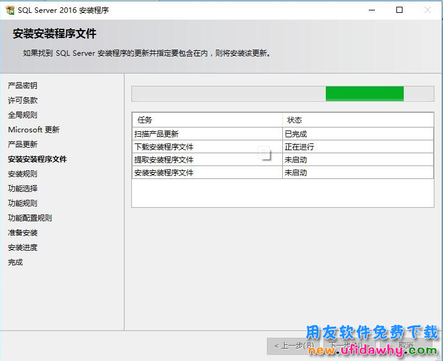Select the 准备安装 sidebar step
443x361 pixels.
click(x=23, y=233)
